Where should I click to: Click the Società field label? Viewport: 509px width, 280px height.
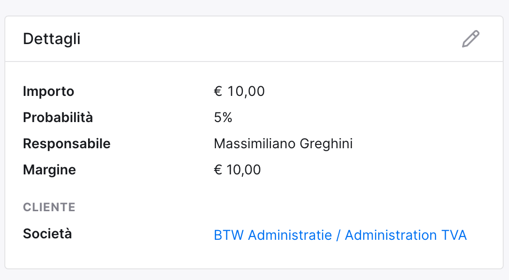[47, 233]
